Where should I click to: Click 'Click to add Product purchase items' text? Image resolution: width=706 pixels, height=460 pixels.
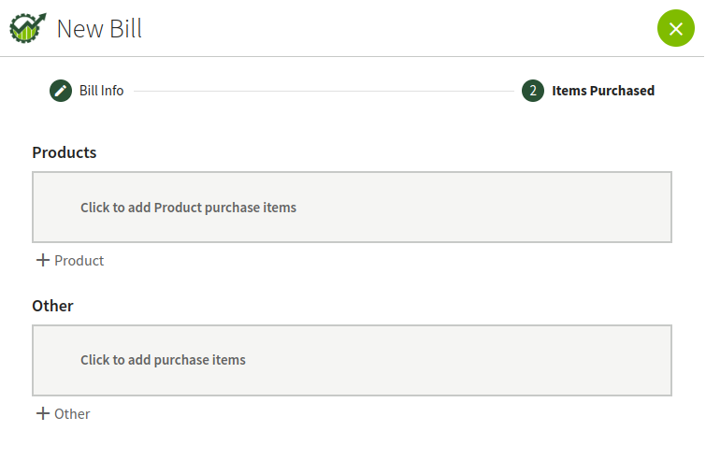[x=188, y=208]
